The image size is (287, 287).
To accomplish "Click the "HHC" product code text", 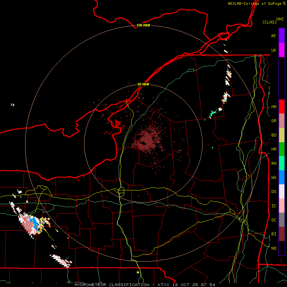I will [280, 19].
